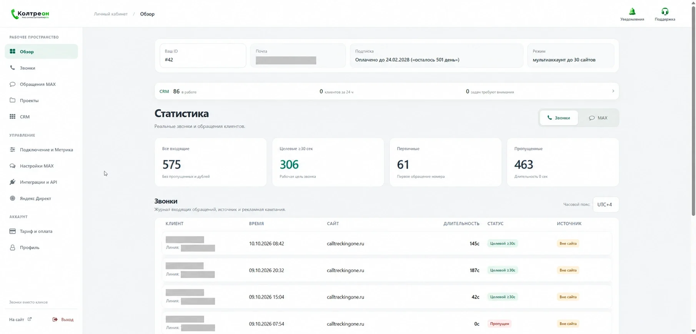Click the Подключение и Метрика sliders icon

[x=13, y=150]
